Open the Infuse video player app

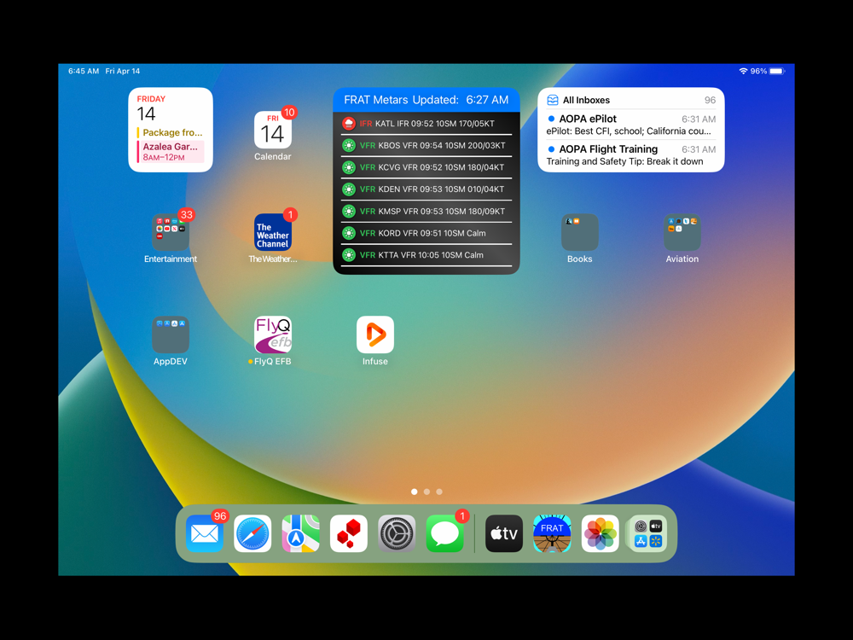click(375, 335)
